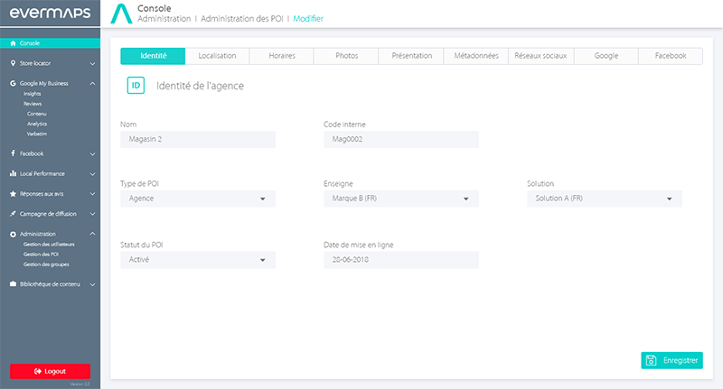Expand the Campagne de diffusion menu
Screen dimensions: 723x389
coord(92,214)
